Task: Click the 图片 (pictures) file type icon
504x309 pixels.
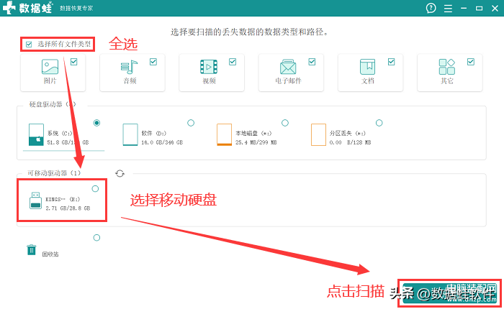Action: (x=50, y=67)
